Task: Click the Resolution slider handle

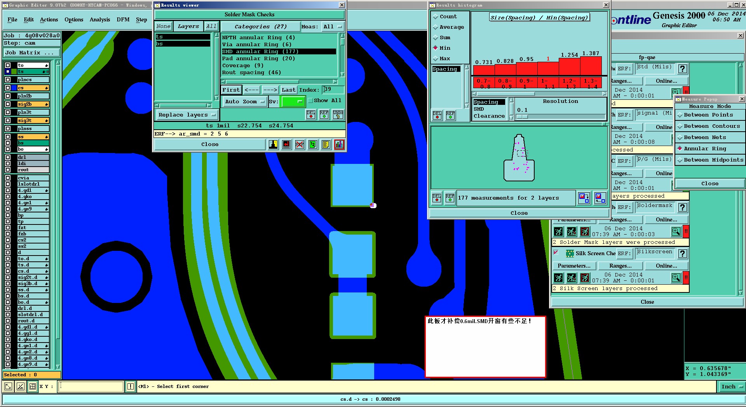Action: tap(522, 117)
